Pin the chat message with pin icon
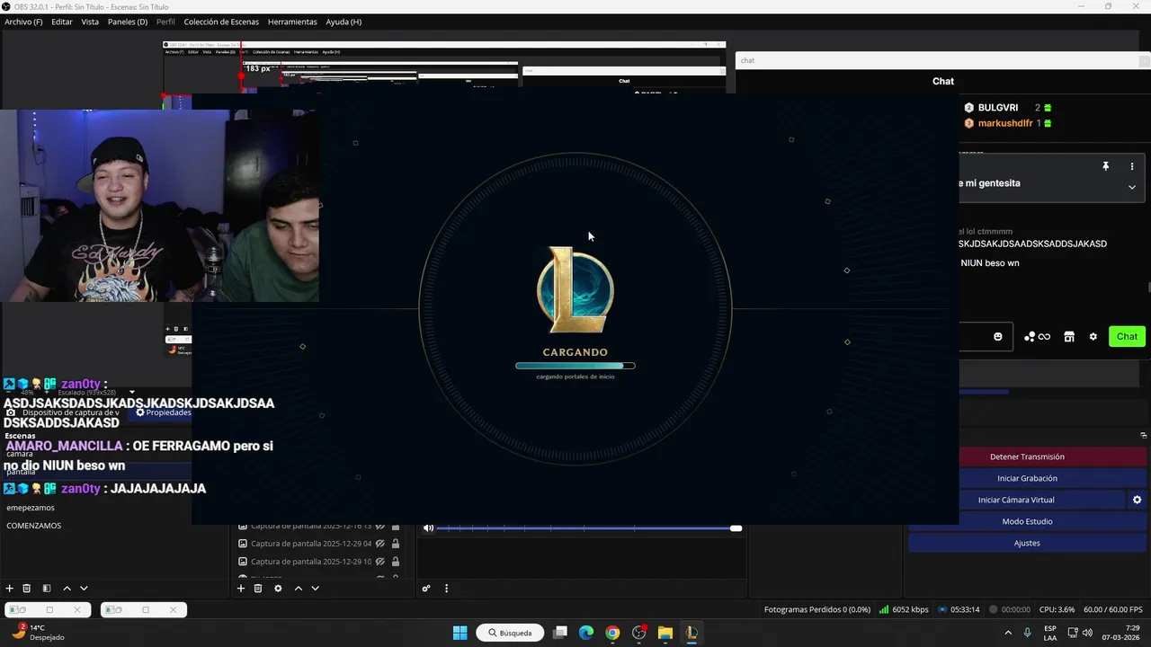This screenshot has height=647, width=1151. point(1106,166)
